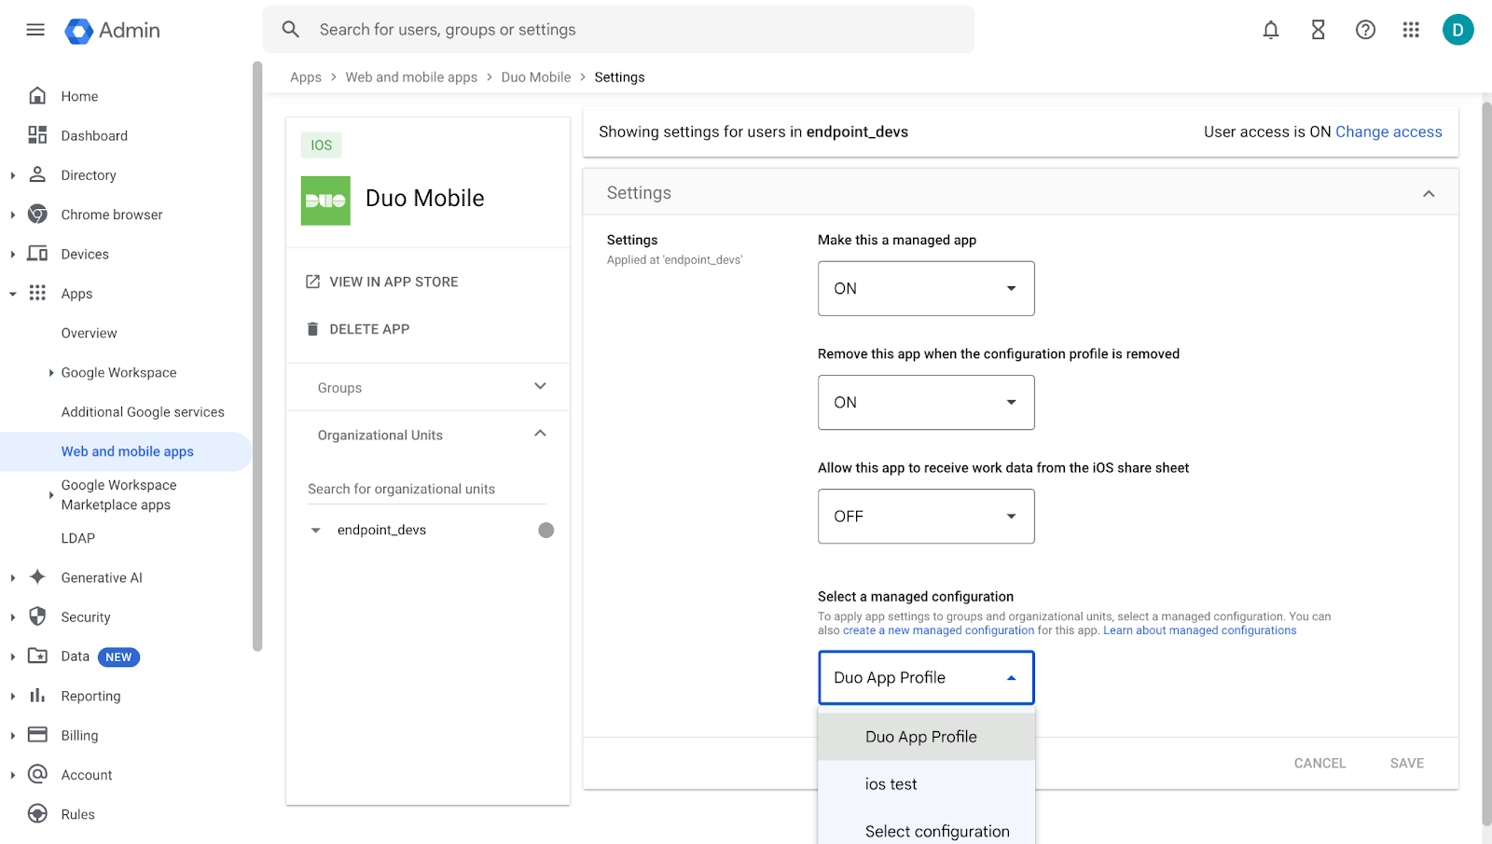
Task: Open the Devices section
Action: 85,253
